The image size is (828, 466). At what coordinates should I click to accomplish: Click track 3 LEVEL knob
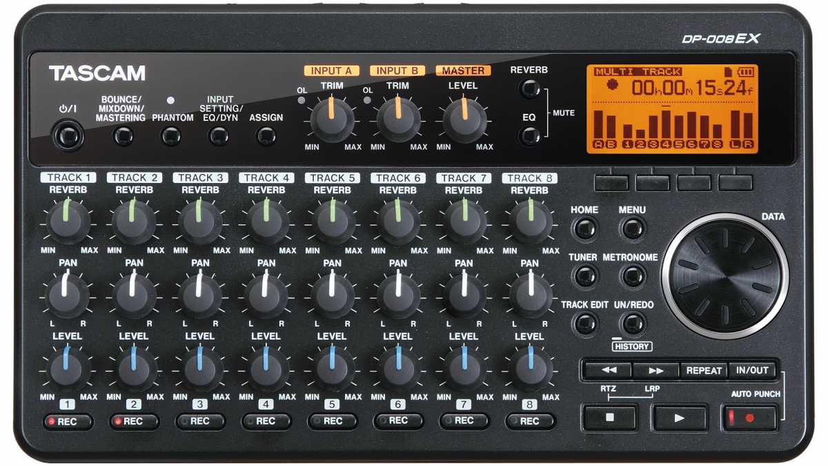200,368
